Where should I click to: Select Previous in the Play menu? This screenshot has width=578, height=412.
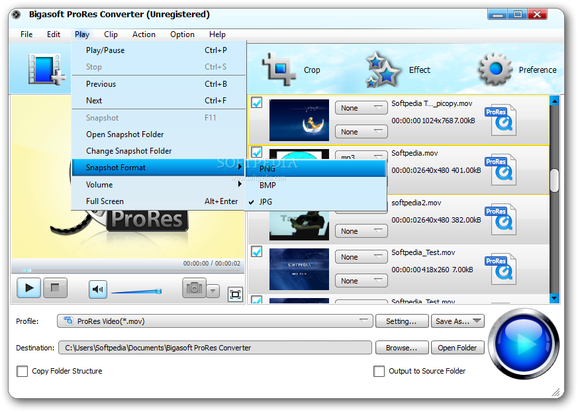point(159,84)
